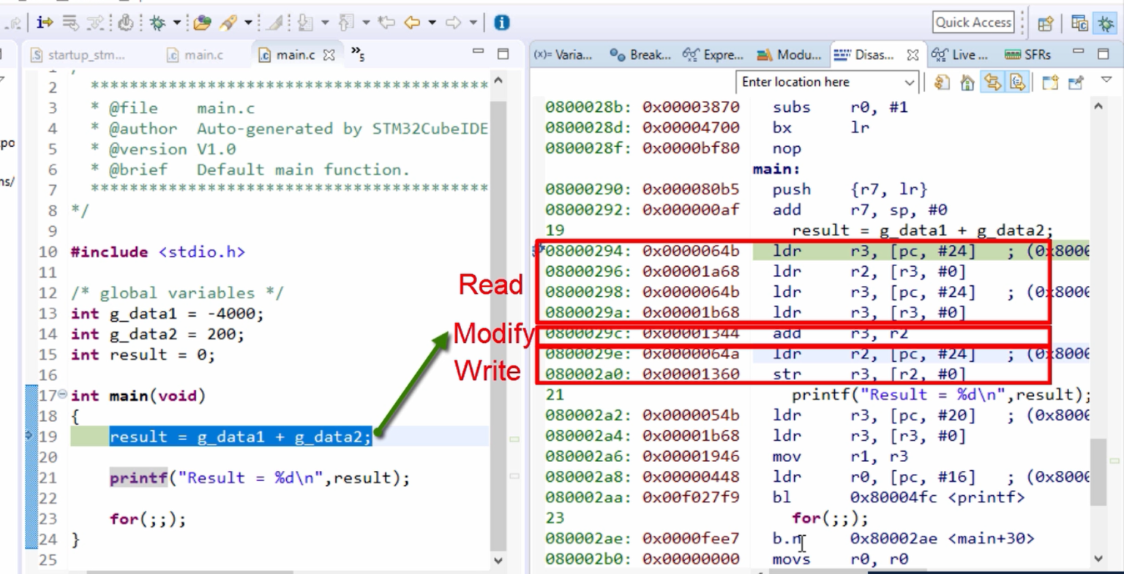The image size is (1124, 574).
Task: Click the Refresh disassembly view icon
Action: pyautogui.click(x=942, y=83)
